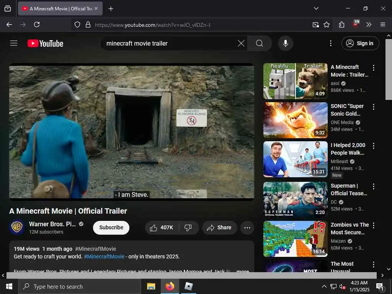The width and height of the screenshot is (392, 294).
Task: Show more toolbar tools chevron
Action: 369,24
